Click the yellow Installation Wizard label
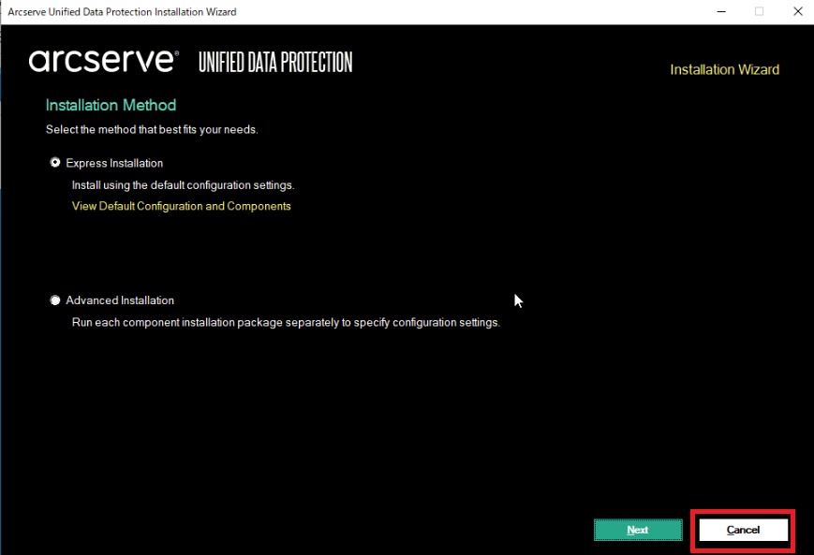Viewport: 814px width, 555px height. pos(724,69)
